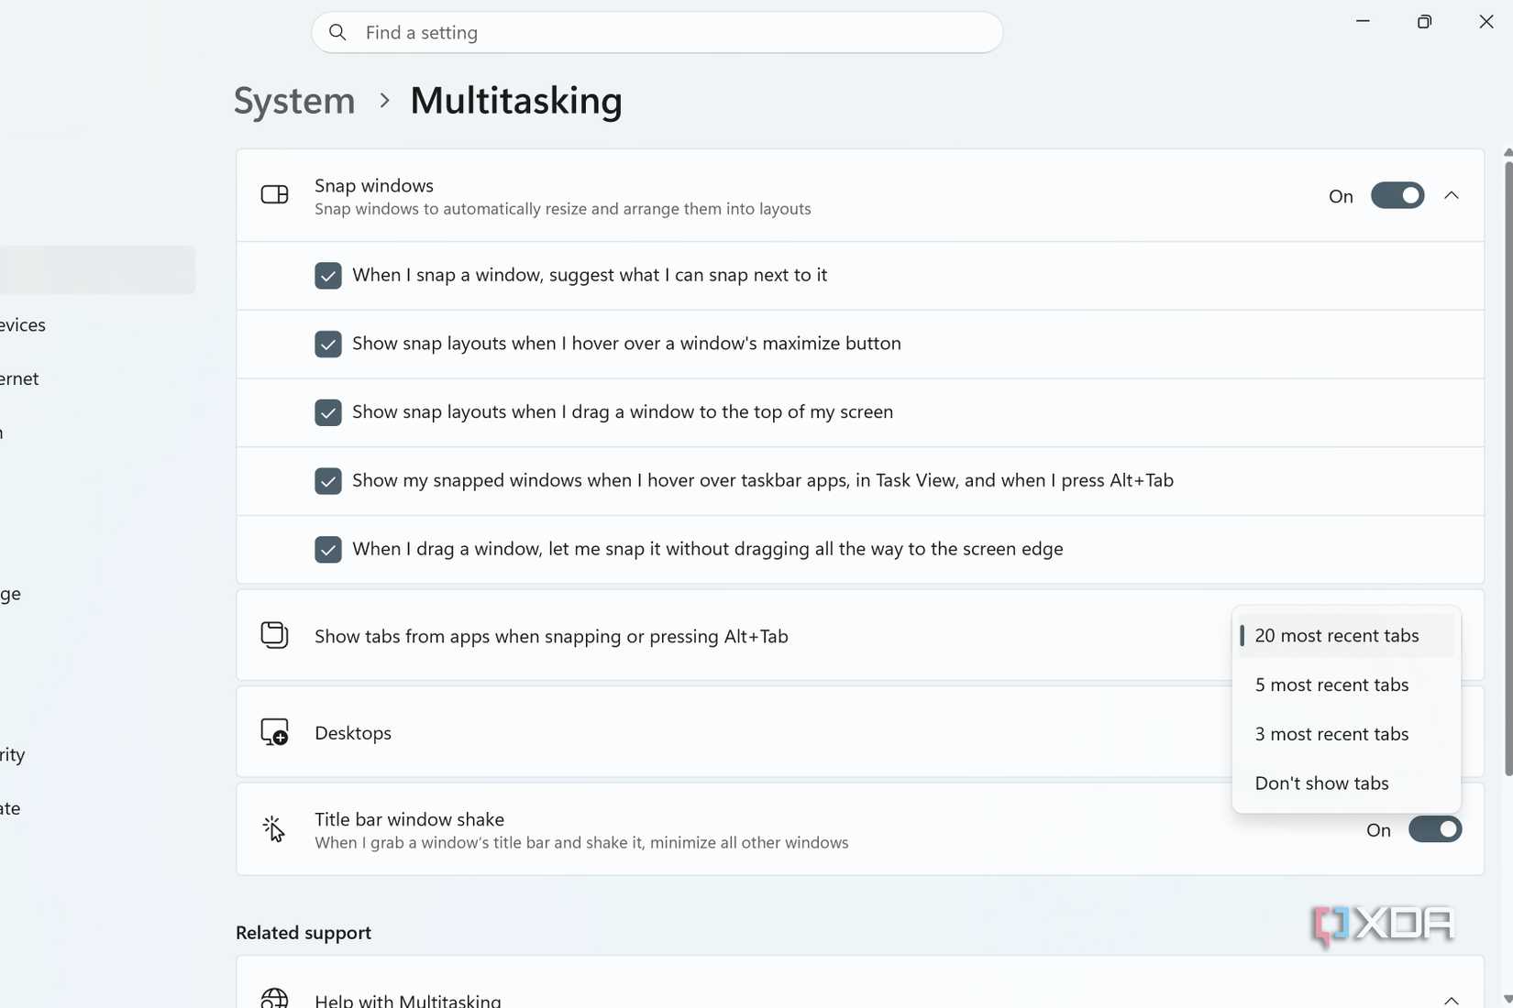
Task: Collapse the Help with Multitasking section
Action: pyautogui.click(x=1451, y=1000)
